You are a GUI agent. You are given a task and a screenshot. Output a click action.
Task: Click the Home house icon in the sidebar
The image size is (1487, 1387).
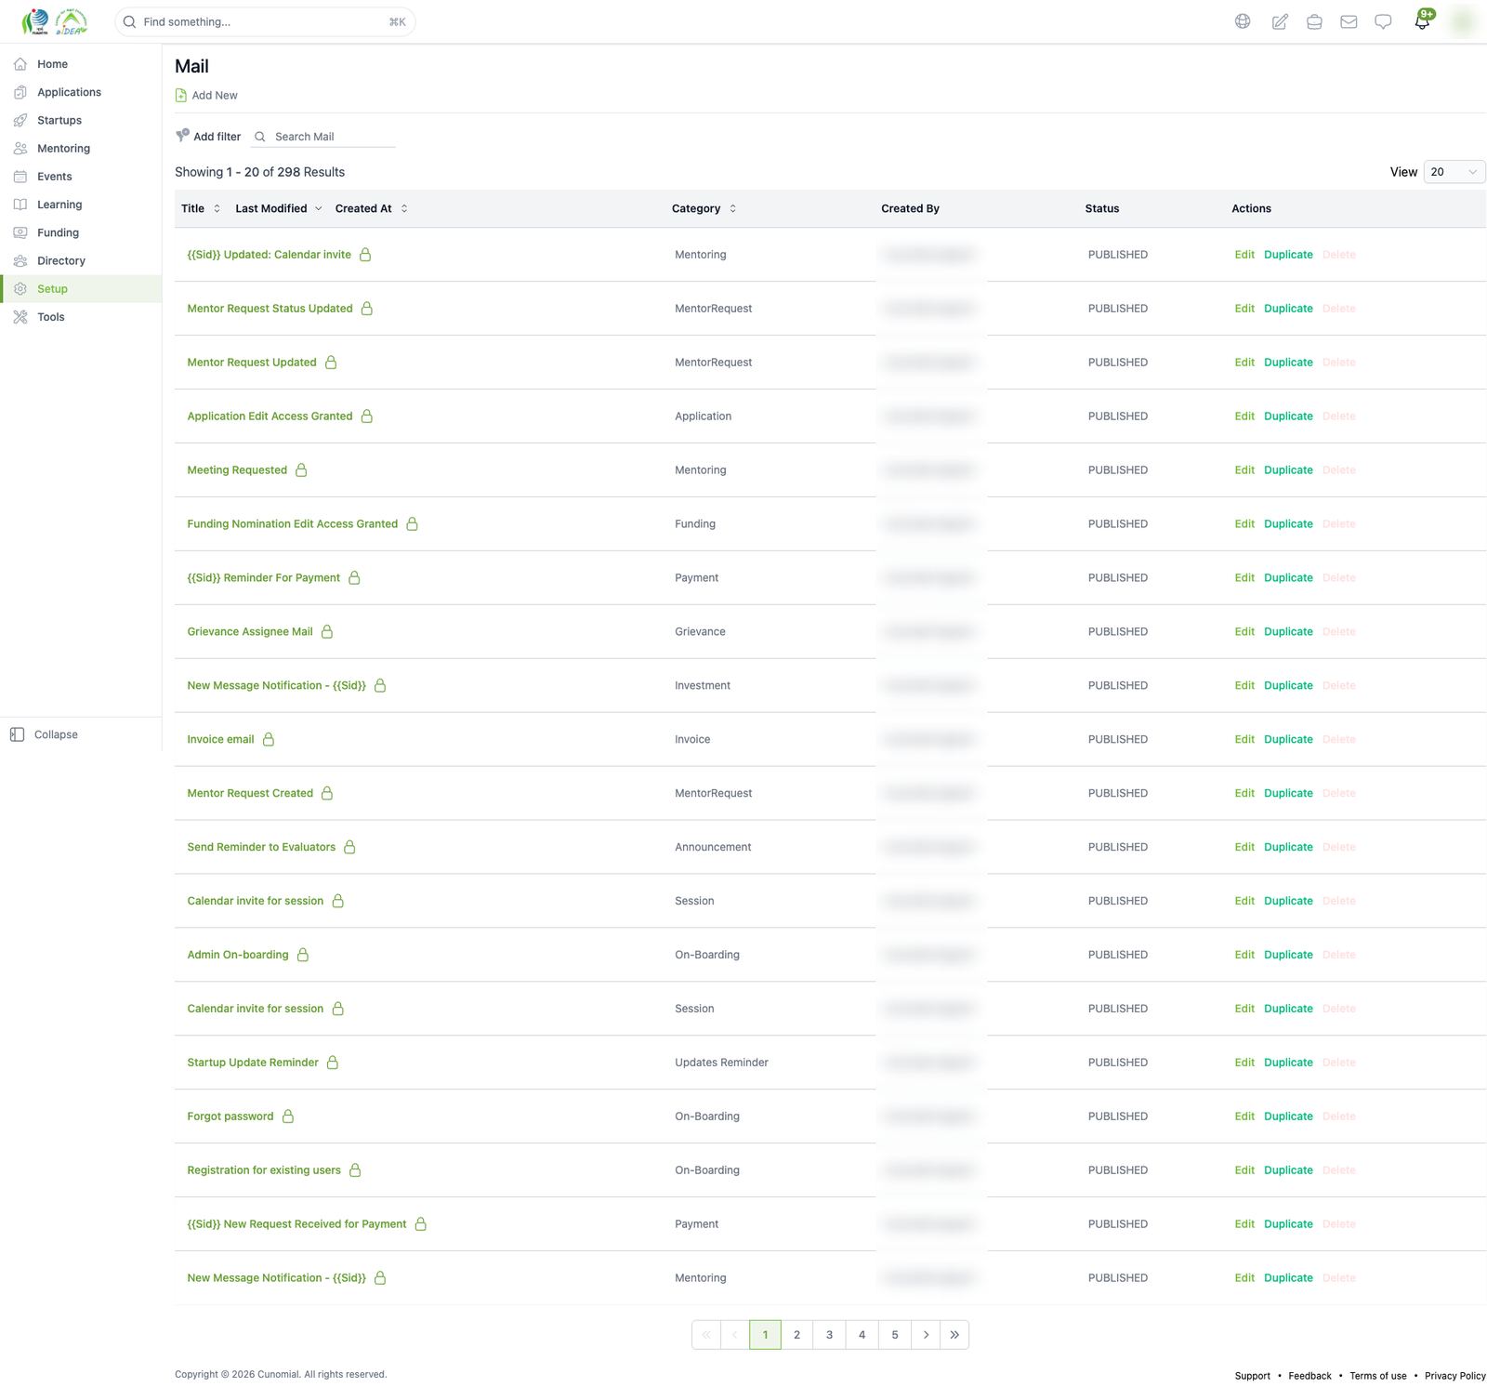[20, 64]
